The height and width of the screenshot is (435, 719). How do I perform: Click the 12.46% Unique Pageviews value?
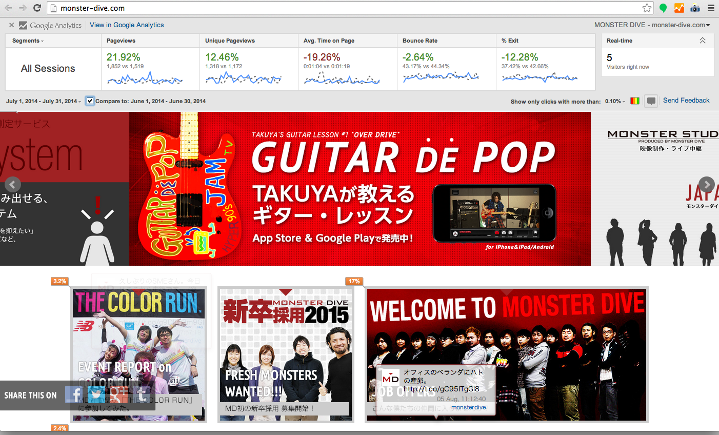222,57
